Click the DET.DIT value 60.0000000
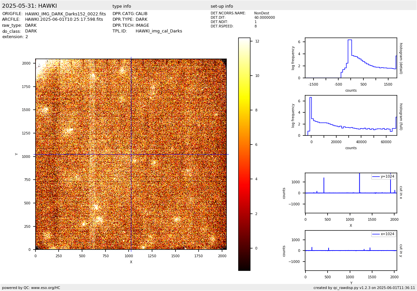The width and height of the screenshot is (417, 291). pyautogui.click(x=264, y=18)
